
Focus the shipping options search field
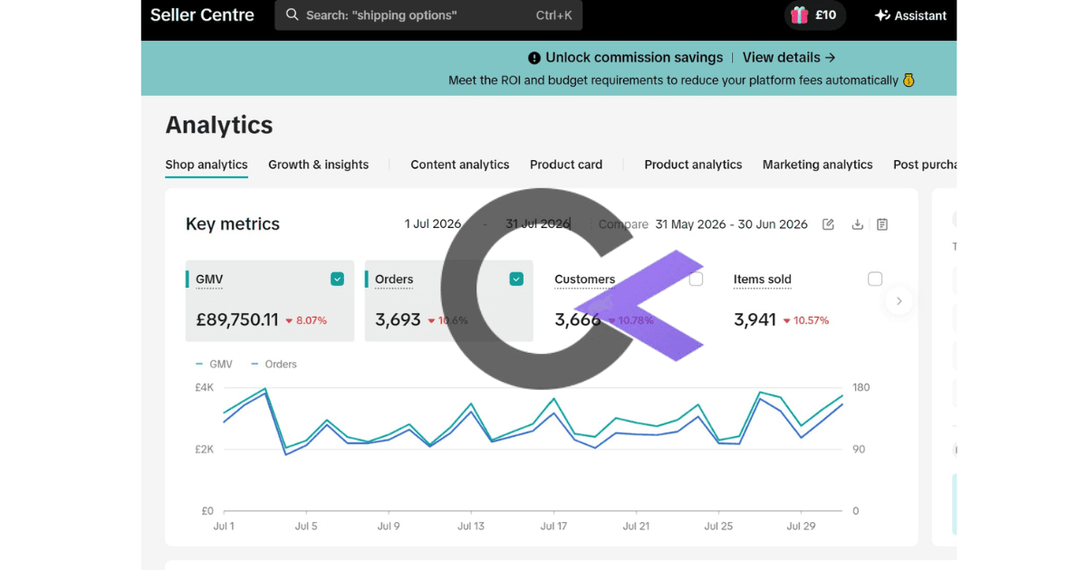[x=428, y=15]
